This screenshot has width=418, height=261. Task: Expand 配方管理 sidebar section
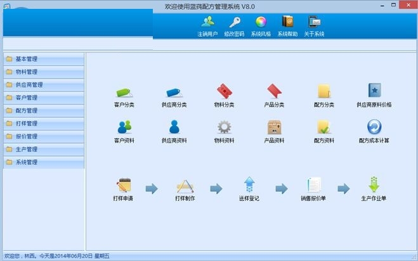click(44, 110)
